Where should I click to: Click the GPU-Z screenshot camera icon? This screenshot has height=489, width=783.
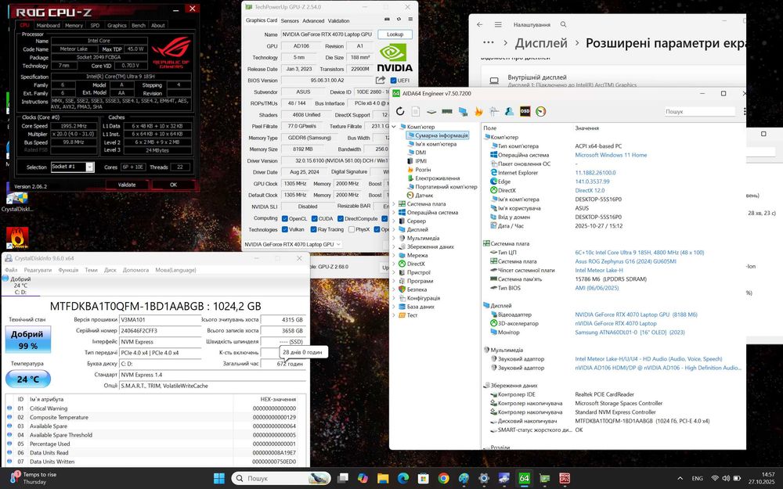point(387,20)
